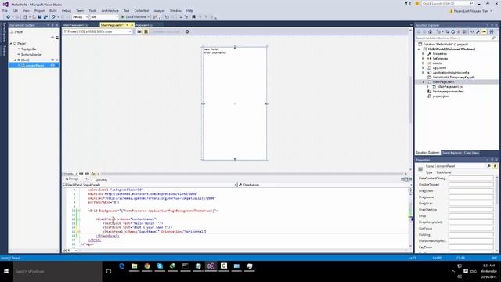Open the Help menu
501x282 pixels.
189,10
